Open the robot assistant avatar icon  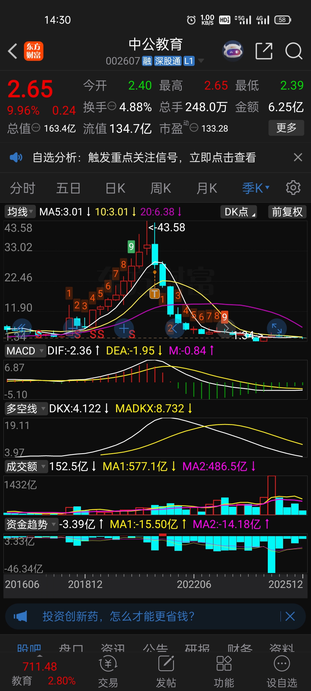click(233, 51)
